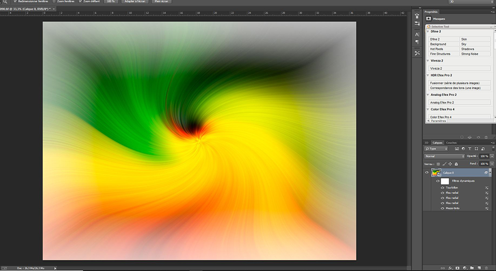Lock image pixels with brush icon
The image size is (496, 271).
coord(444,164)
